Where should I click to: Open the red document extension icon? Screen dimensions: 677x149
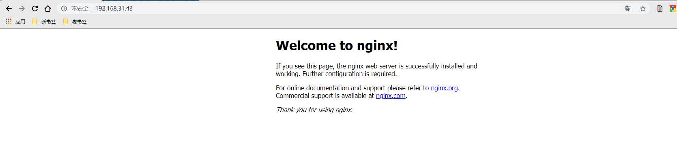click(660, 9)
